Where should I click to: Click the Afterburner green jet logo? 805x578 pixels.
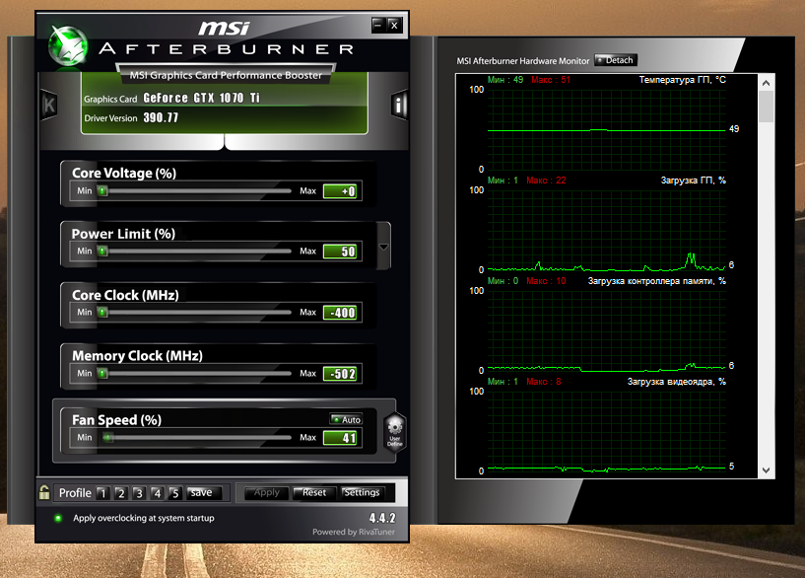click(x=68, y=46)
